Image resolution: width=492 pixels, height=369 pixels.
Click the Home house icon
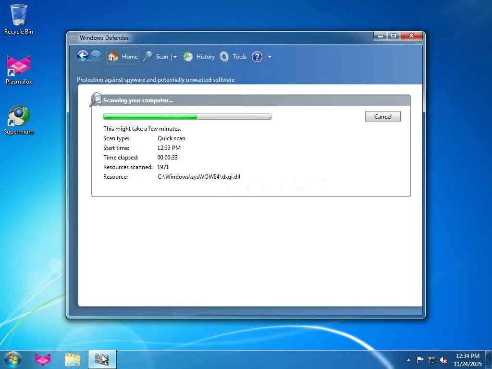[x=113, y=57]
